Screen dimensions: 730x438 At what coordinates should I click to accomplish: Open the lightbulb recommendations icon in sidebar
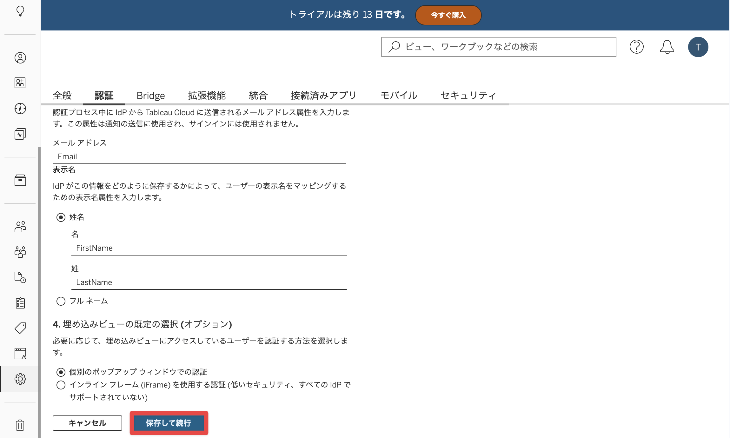click(x=20, y=11)
